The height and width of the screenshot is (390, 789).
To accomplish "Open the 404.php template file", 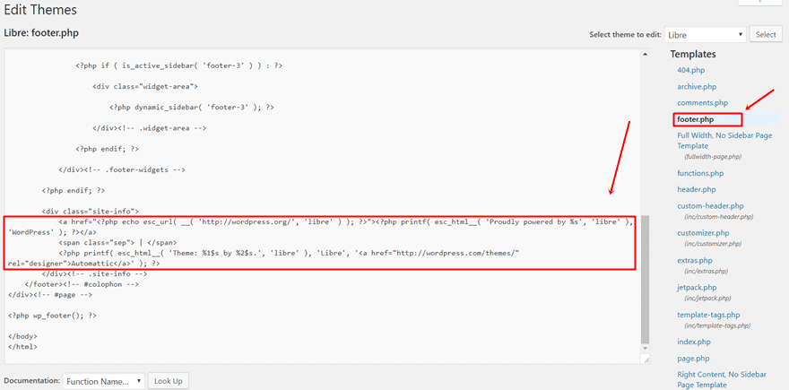I will (x=690, y=70).
